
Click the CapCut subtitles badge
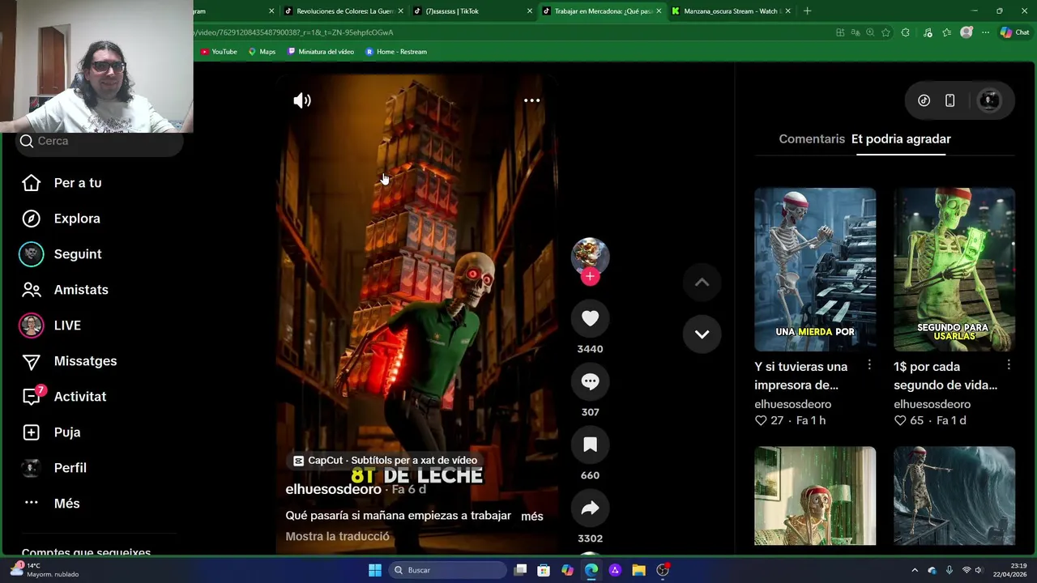(385, 460)
